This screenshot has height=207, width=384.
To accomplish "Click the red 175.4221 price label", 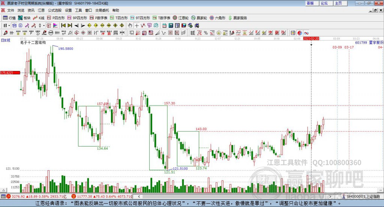I will pyautogui.click(x=10, y=73).
